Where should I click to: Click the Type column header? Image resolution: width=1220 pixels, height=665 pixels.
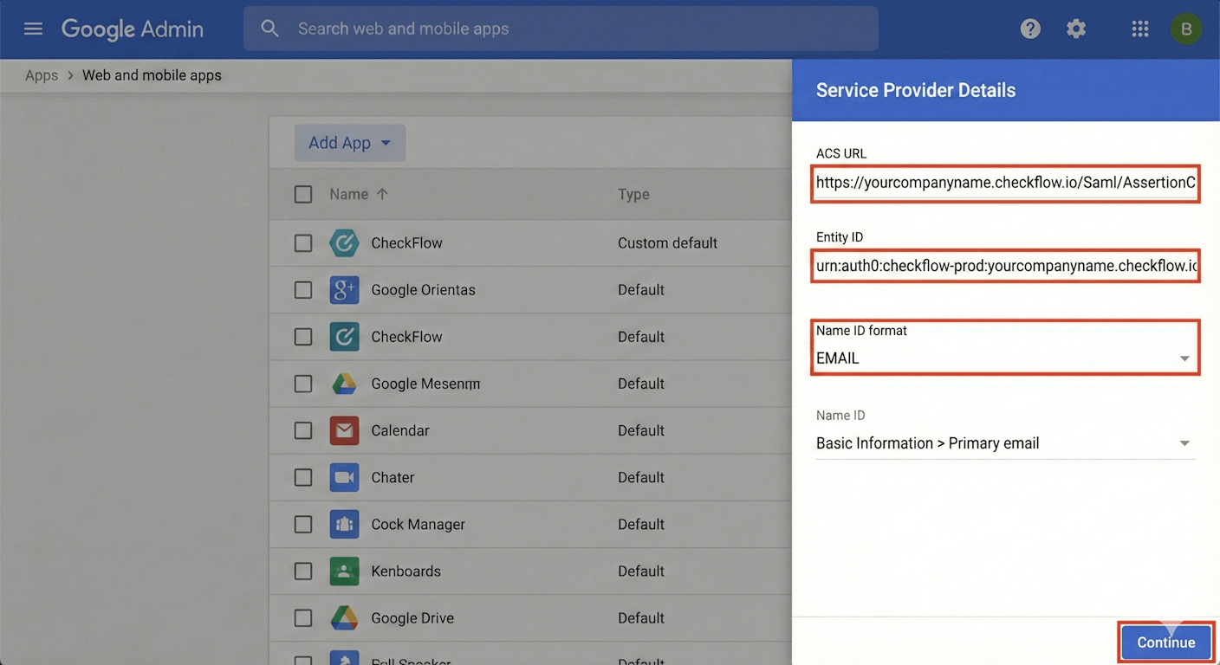(633, 194)
